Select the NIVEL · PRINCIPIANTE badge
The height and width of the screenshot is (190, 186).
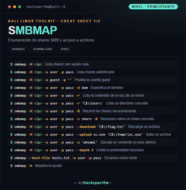153,7
